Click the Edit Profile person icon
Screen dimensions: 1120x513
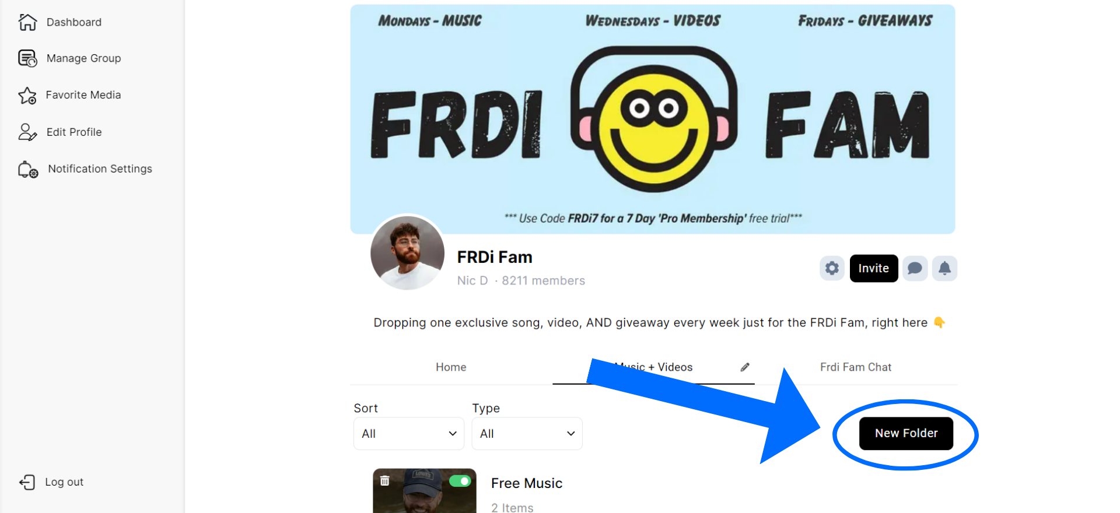point(27,132)
